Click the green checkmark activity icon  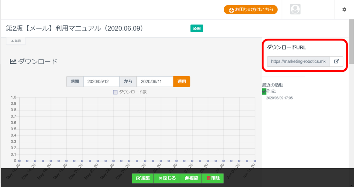click(264, 91)
